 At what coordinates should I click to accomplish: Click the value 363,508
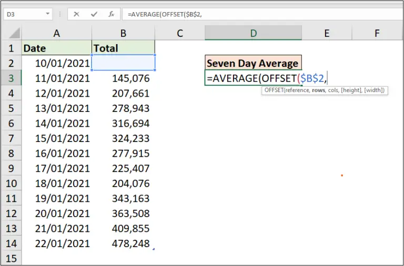click(x=130, y=213)
